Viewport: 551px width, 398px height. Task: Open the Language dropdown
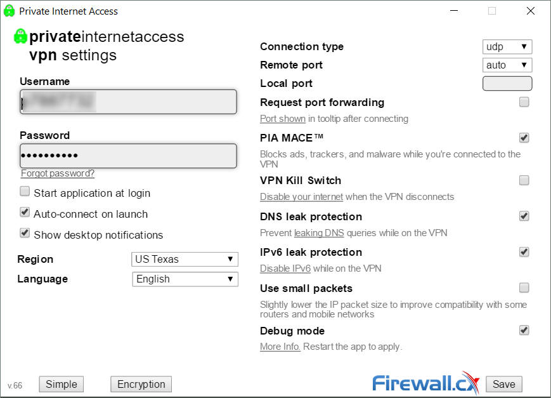coord(185,279)
